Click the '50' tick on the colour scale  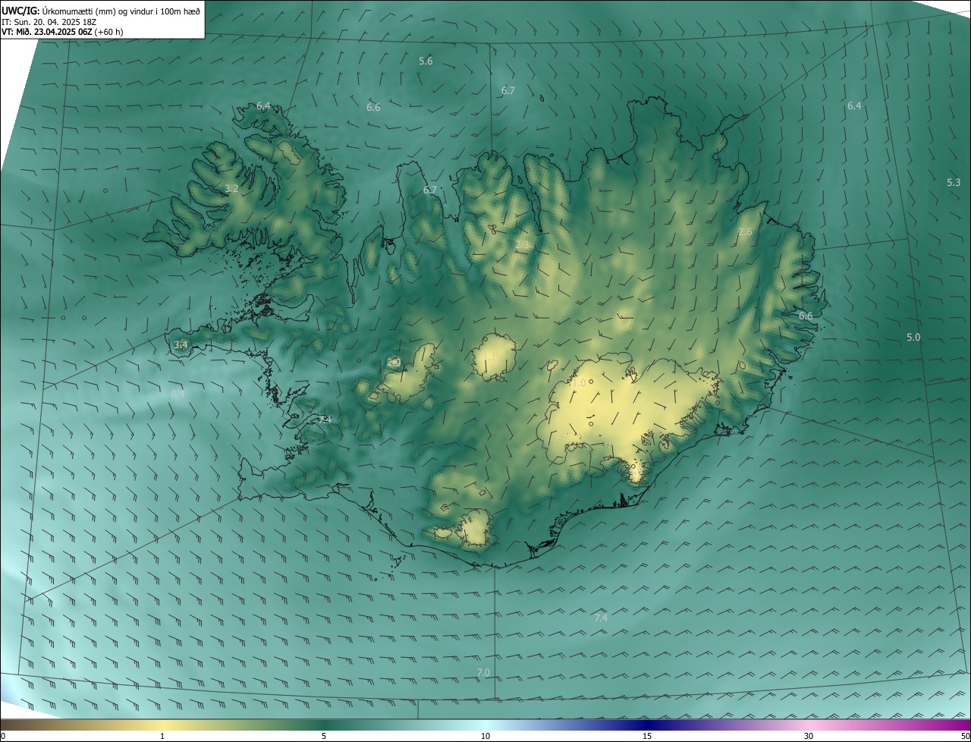pyautogui.click(x=964, y=736)
